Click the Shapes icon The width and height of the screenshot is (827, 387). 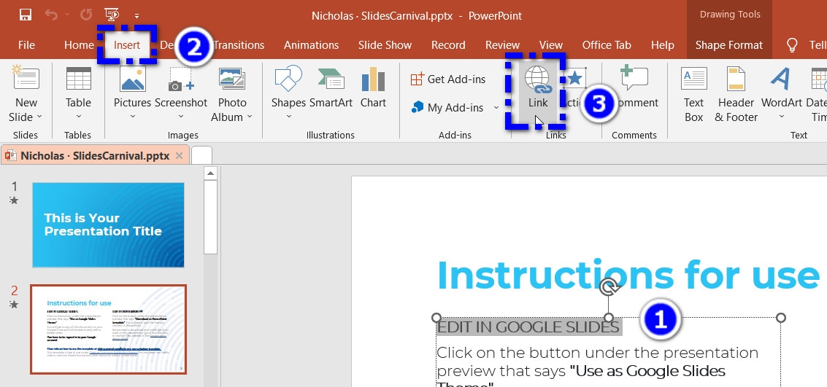[x=288, y=79]
